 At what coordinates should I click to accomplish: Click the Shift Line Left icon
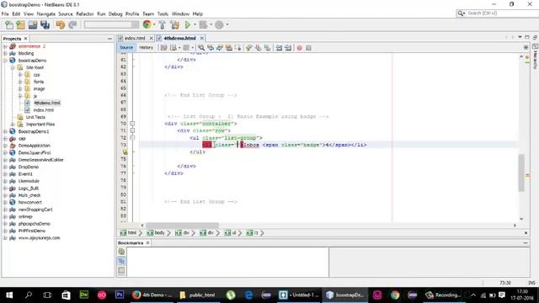point(279,48)
